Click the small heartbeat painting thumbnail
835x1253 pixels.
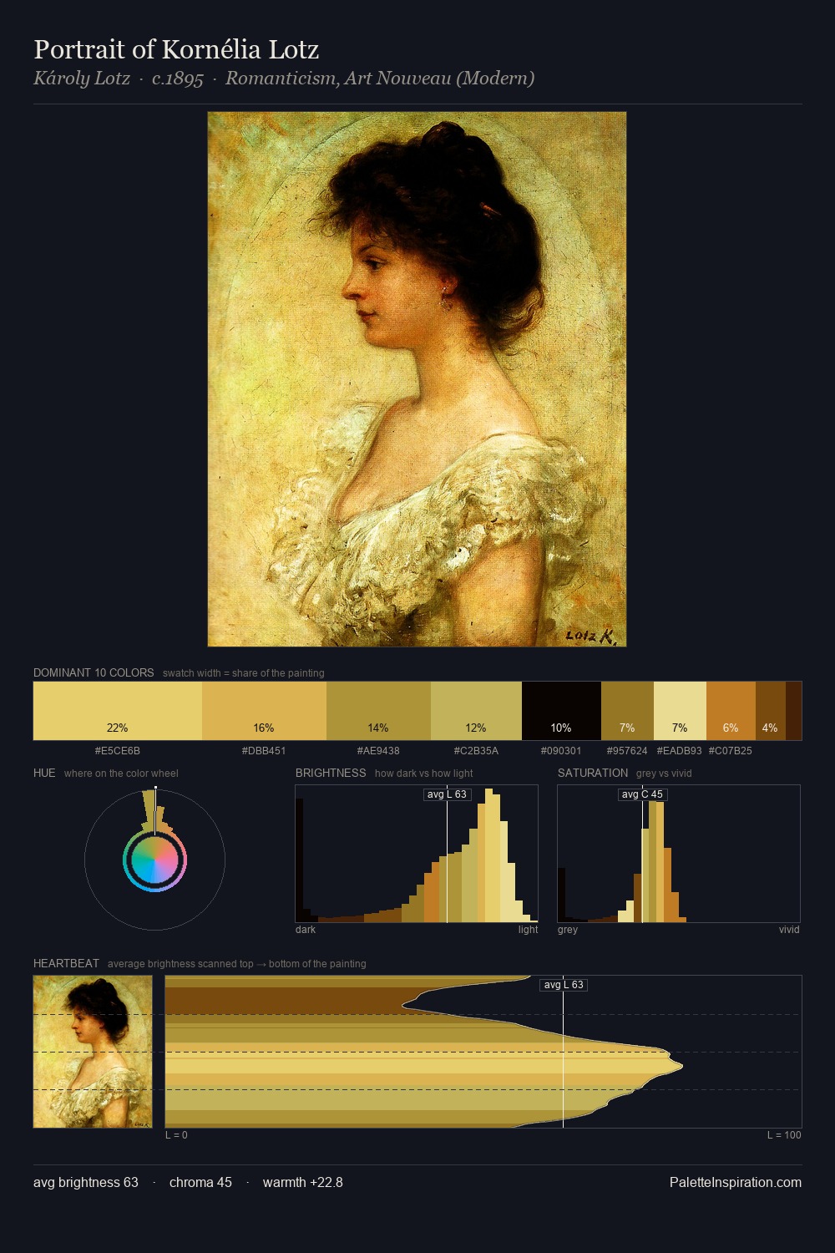(x=93, y=1052)
